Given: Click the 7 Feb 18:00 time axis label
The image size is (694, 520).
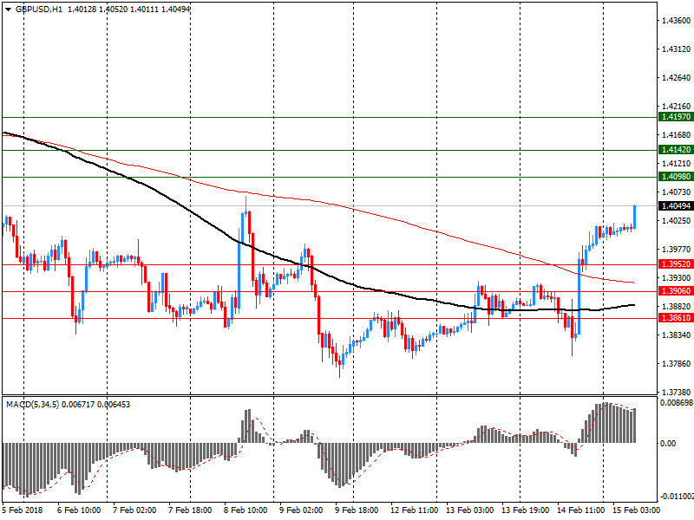Looking at the screenshot, I should (x=190, y=510).
